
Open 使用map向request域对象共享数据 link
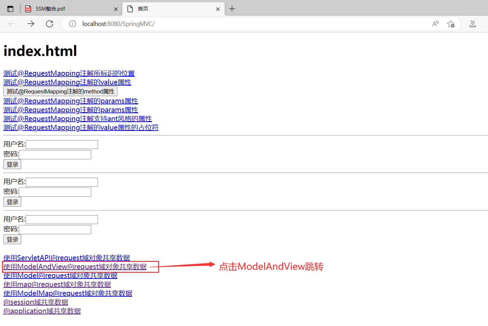(x=57, y=284)
